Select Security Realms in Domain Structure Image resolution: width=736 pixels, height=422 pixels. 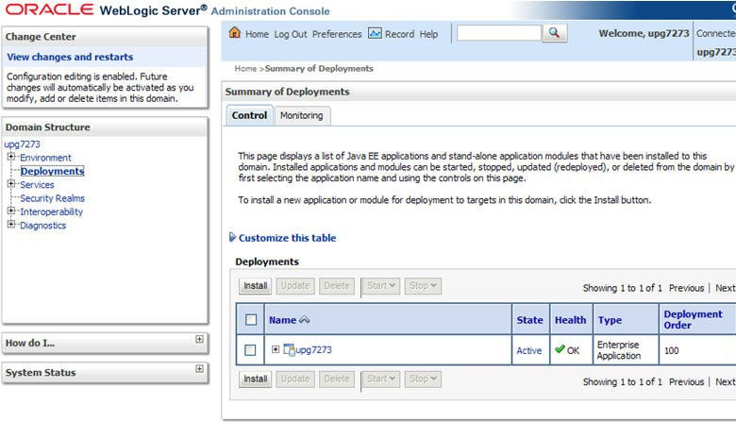[x=52, y=198]
